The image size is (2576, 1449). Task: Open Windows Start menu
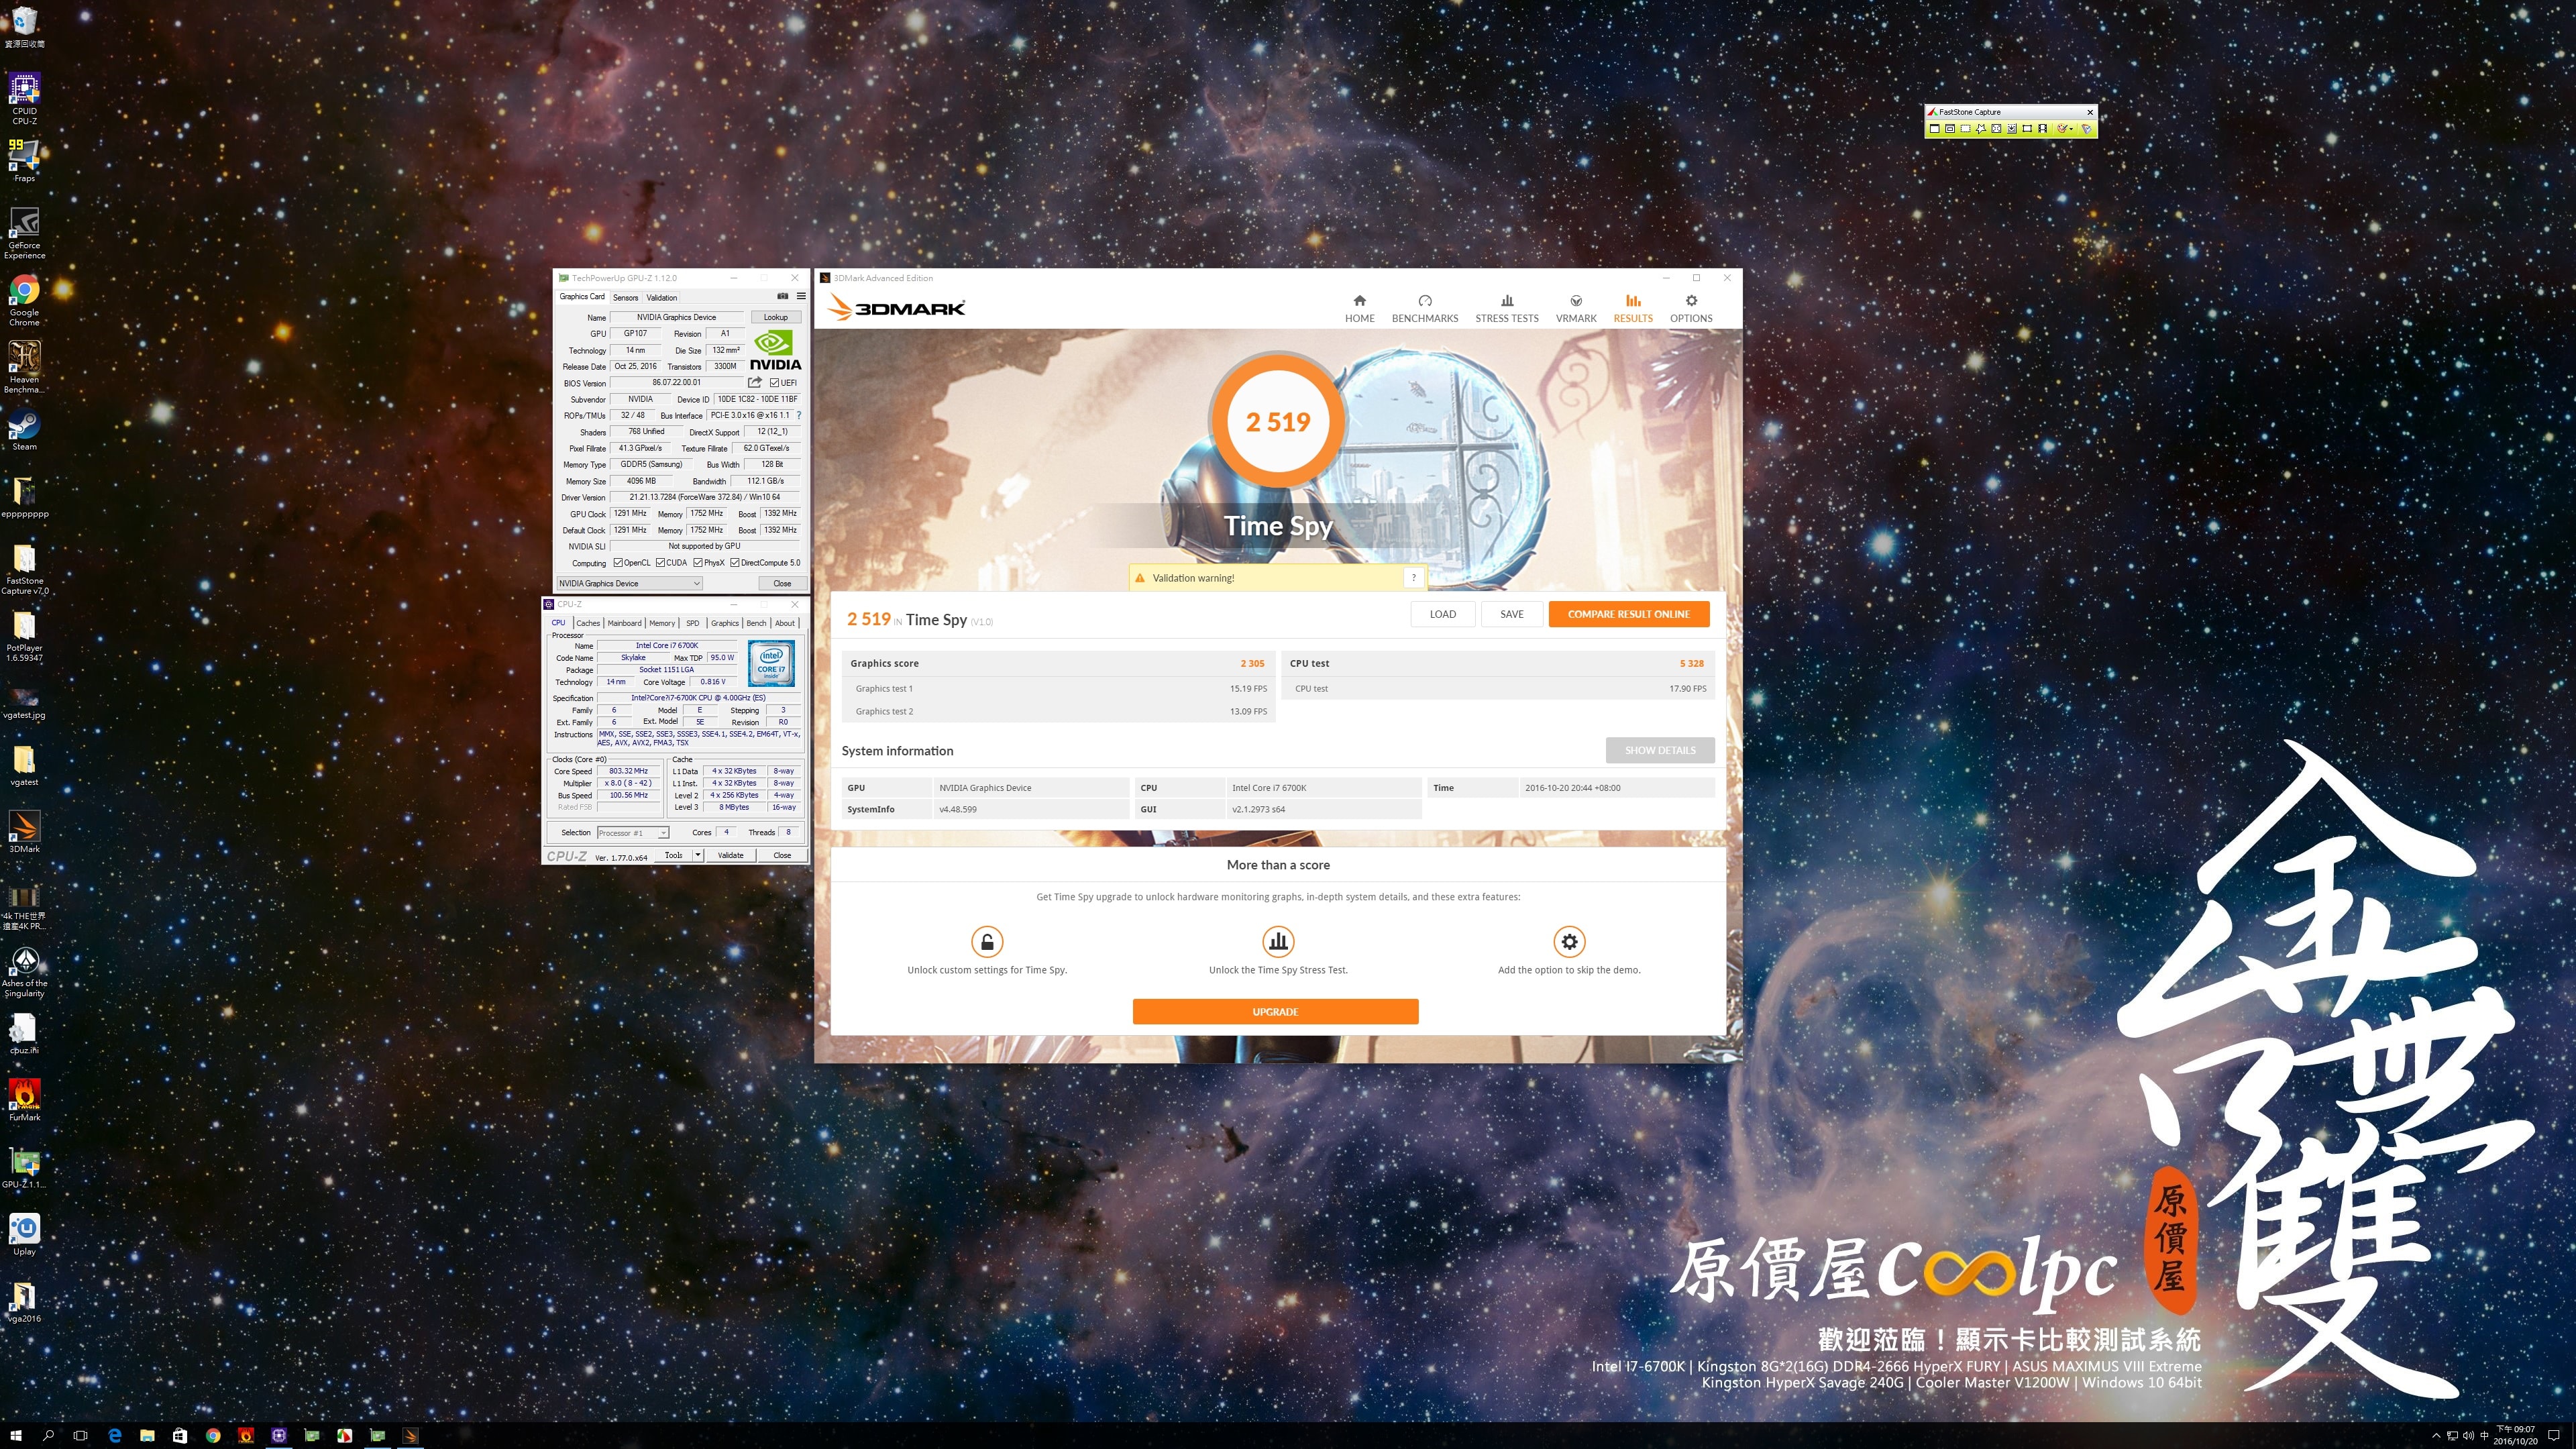point(16,1435)
